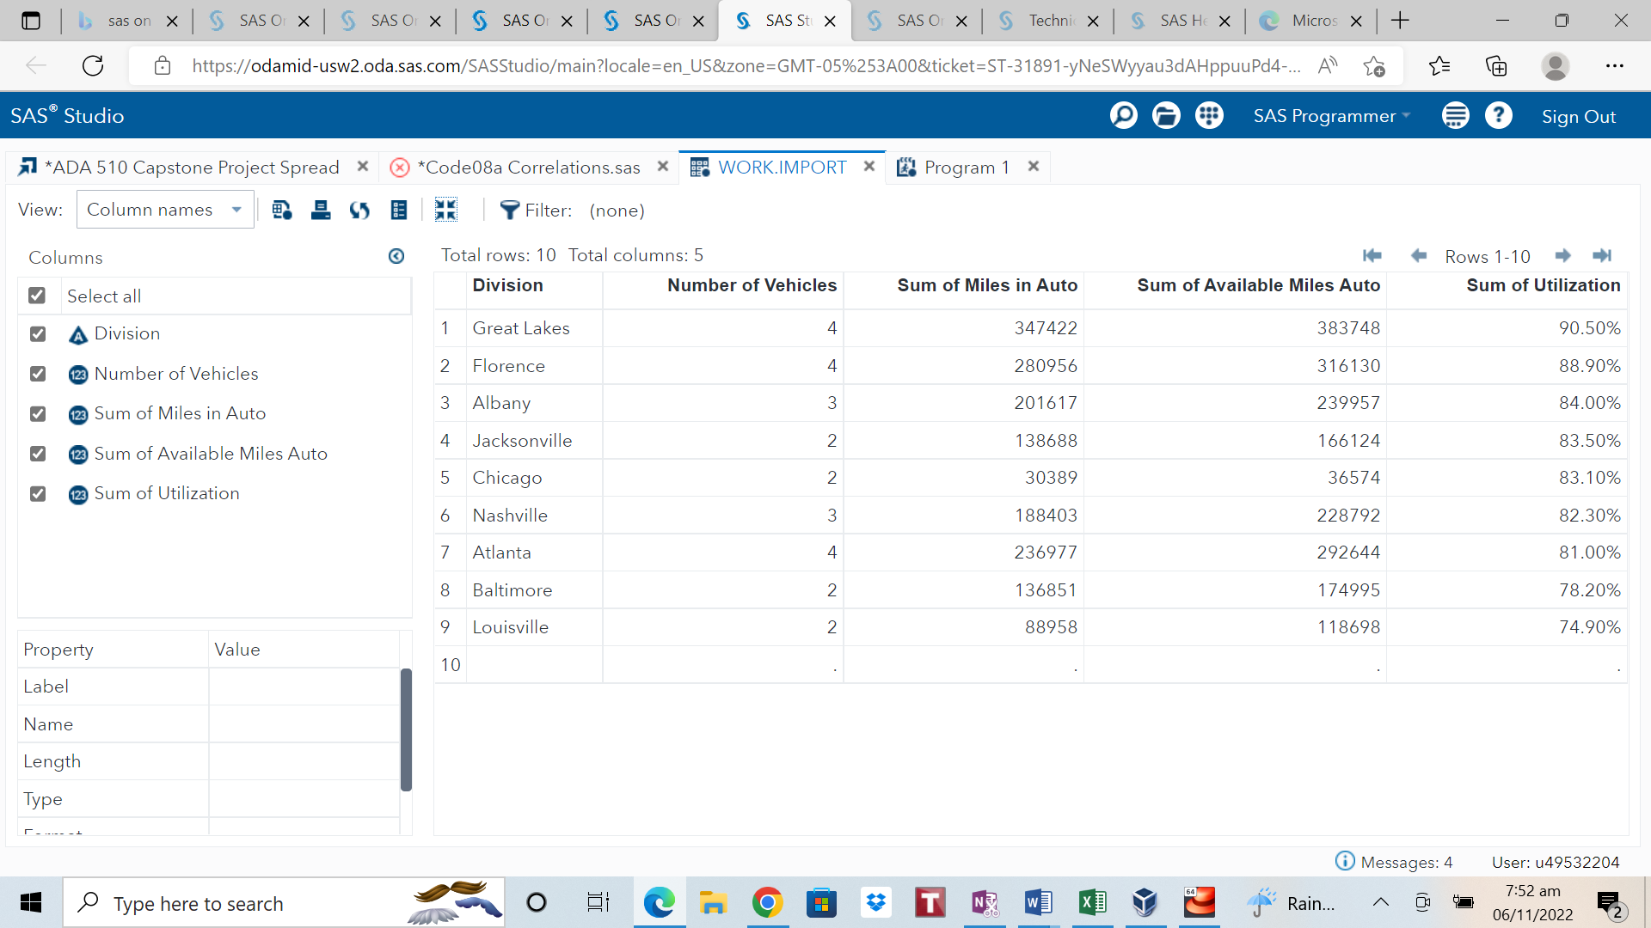Click the column details list icon in toolbar
Viewport: 1651px width, 928px height.
(398, 210)
